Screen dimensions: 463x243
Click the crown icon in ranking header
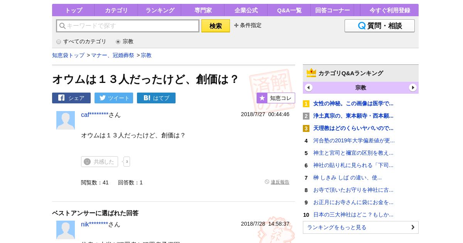[311, 73]
